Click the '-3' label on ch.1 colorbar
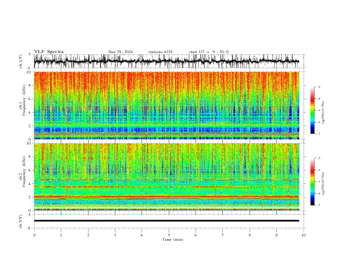The width and height of the screenshot is (342, 264). [x=318, y=87]
